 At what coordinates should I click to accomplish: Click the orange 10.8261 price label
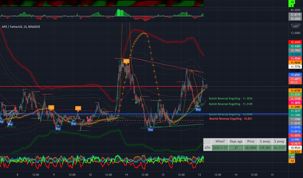tap(295, 152)
